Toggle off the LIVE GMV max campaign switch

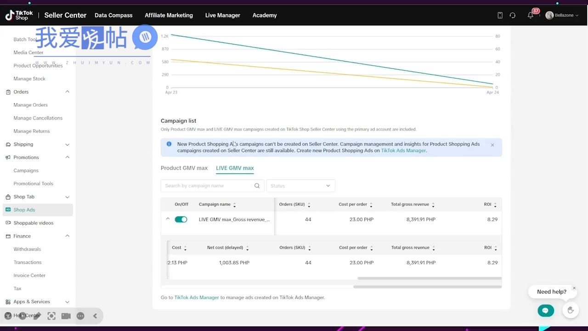click(x=181, y=219)
